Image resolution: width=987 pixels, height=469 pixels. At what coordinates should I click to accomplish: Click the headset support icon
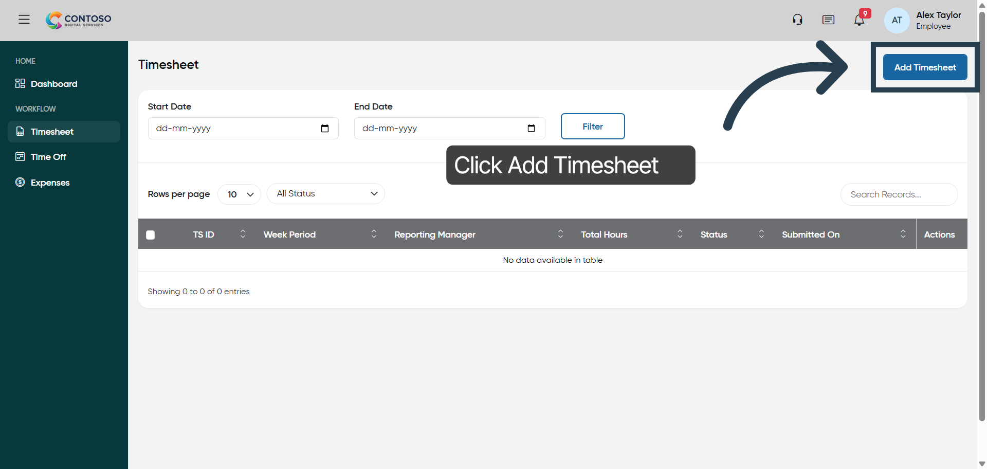click(x=797, y=19)
